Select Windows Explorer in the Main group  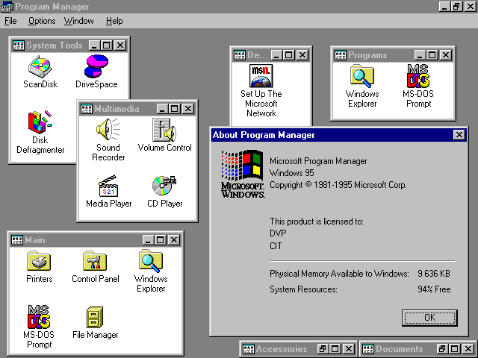pyautogui.click(x=151, y=262)
